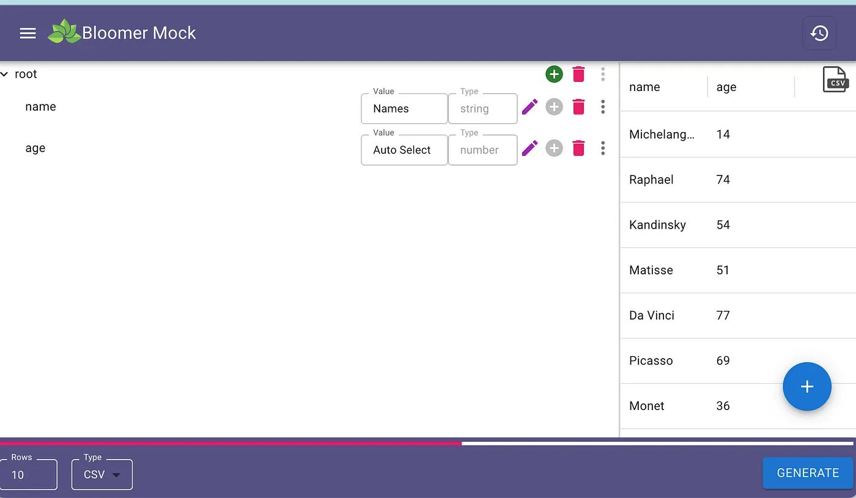Open the hamburger navigation menu

(28, 34)
